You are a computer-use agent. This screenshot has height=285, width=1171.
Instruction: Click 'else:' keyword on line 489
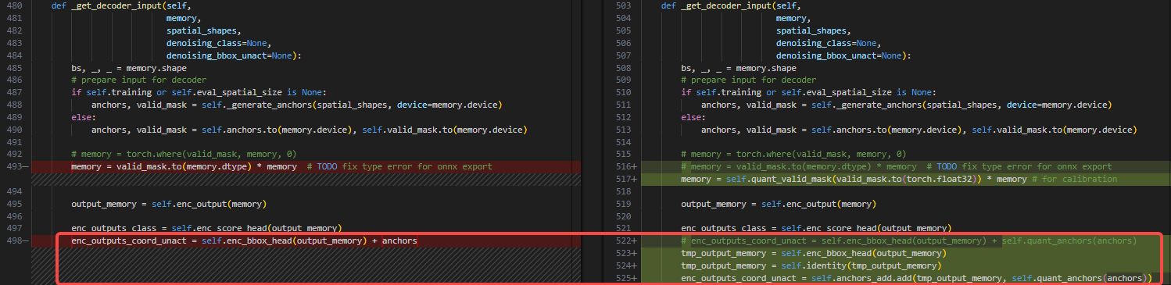point(84,117)
